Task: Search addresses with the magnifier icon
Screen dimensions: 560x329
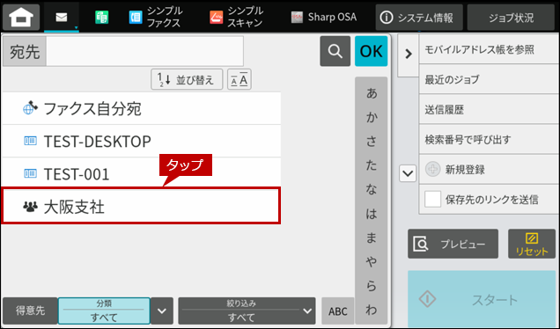Action: 335,51
